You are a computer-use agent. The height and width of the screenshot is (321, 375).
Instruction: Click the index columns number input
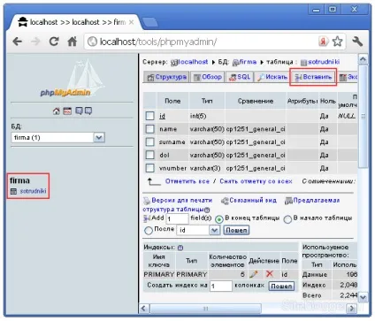(x=221, y=286)
